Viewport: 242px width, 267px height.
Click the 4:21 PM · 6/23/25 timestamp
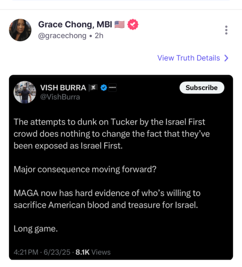click(42, 252)
